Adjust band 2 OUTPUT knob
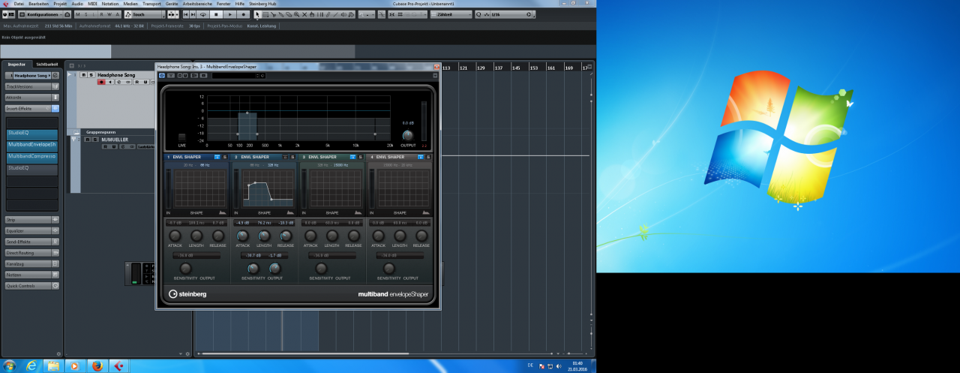Screen dimensions: 960x373 pyautogui.click(x=274, y=268)
